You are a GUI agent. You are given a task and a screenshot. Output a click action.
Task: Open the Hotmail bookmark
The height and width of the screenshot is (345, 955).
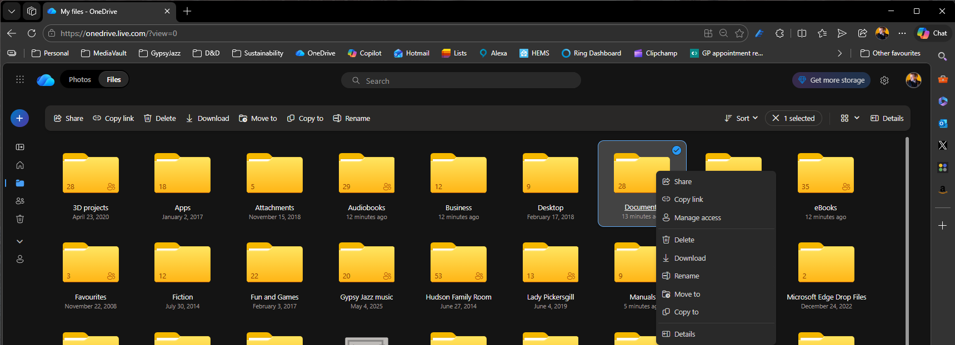pyautogui.click(x=412, y=53)
